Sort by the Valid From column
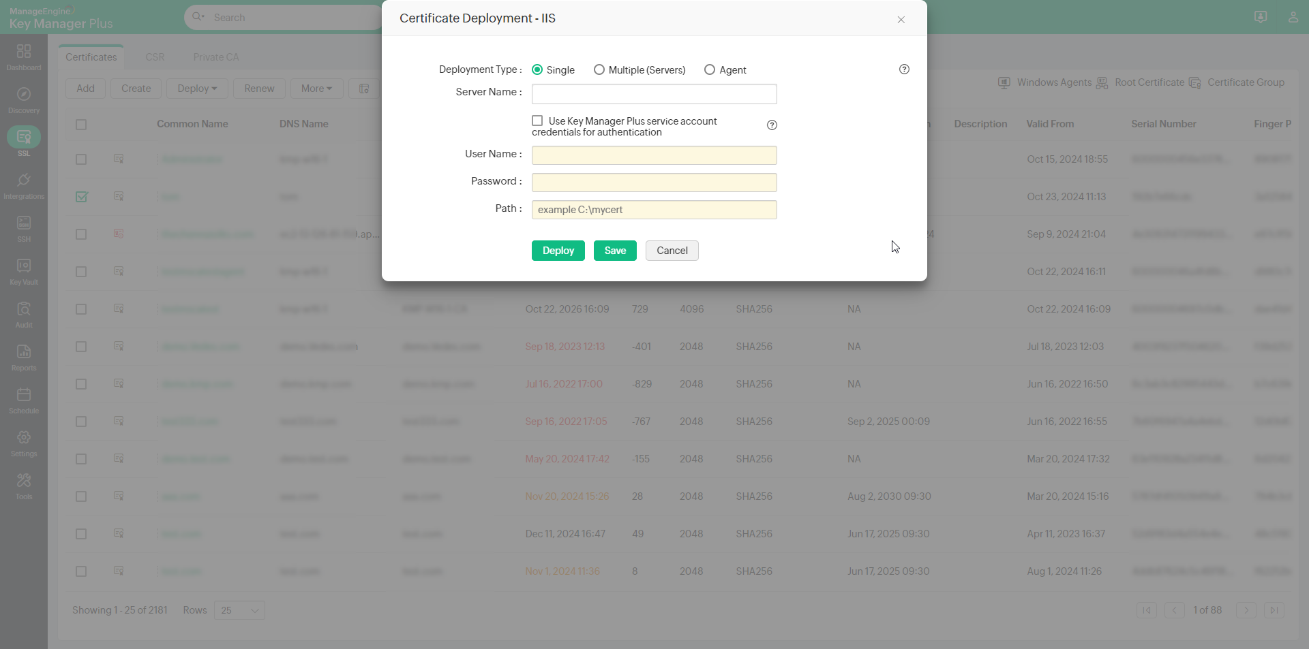The height and width of the screenshot is (649, 1309). (1050, 124)
